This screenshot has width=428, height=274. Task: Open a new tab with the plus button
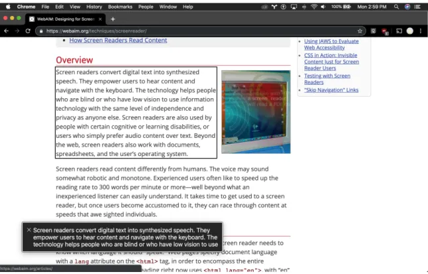[113, 19]
